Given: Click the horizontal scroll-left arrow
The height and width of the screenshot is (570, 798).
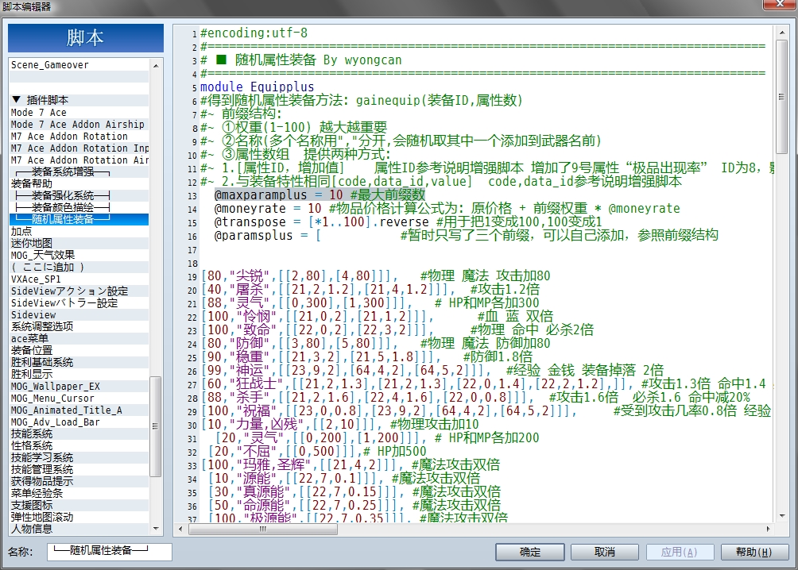Looking at the screenshot, I should point(180,529).
